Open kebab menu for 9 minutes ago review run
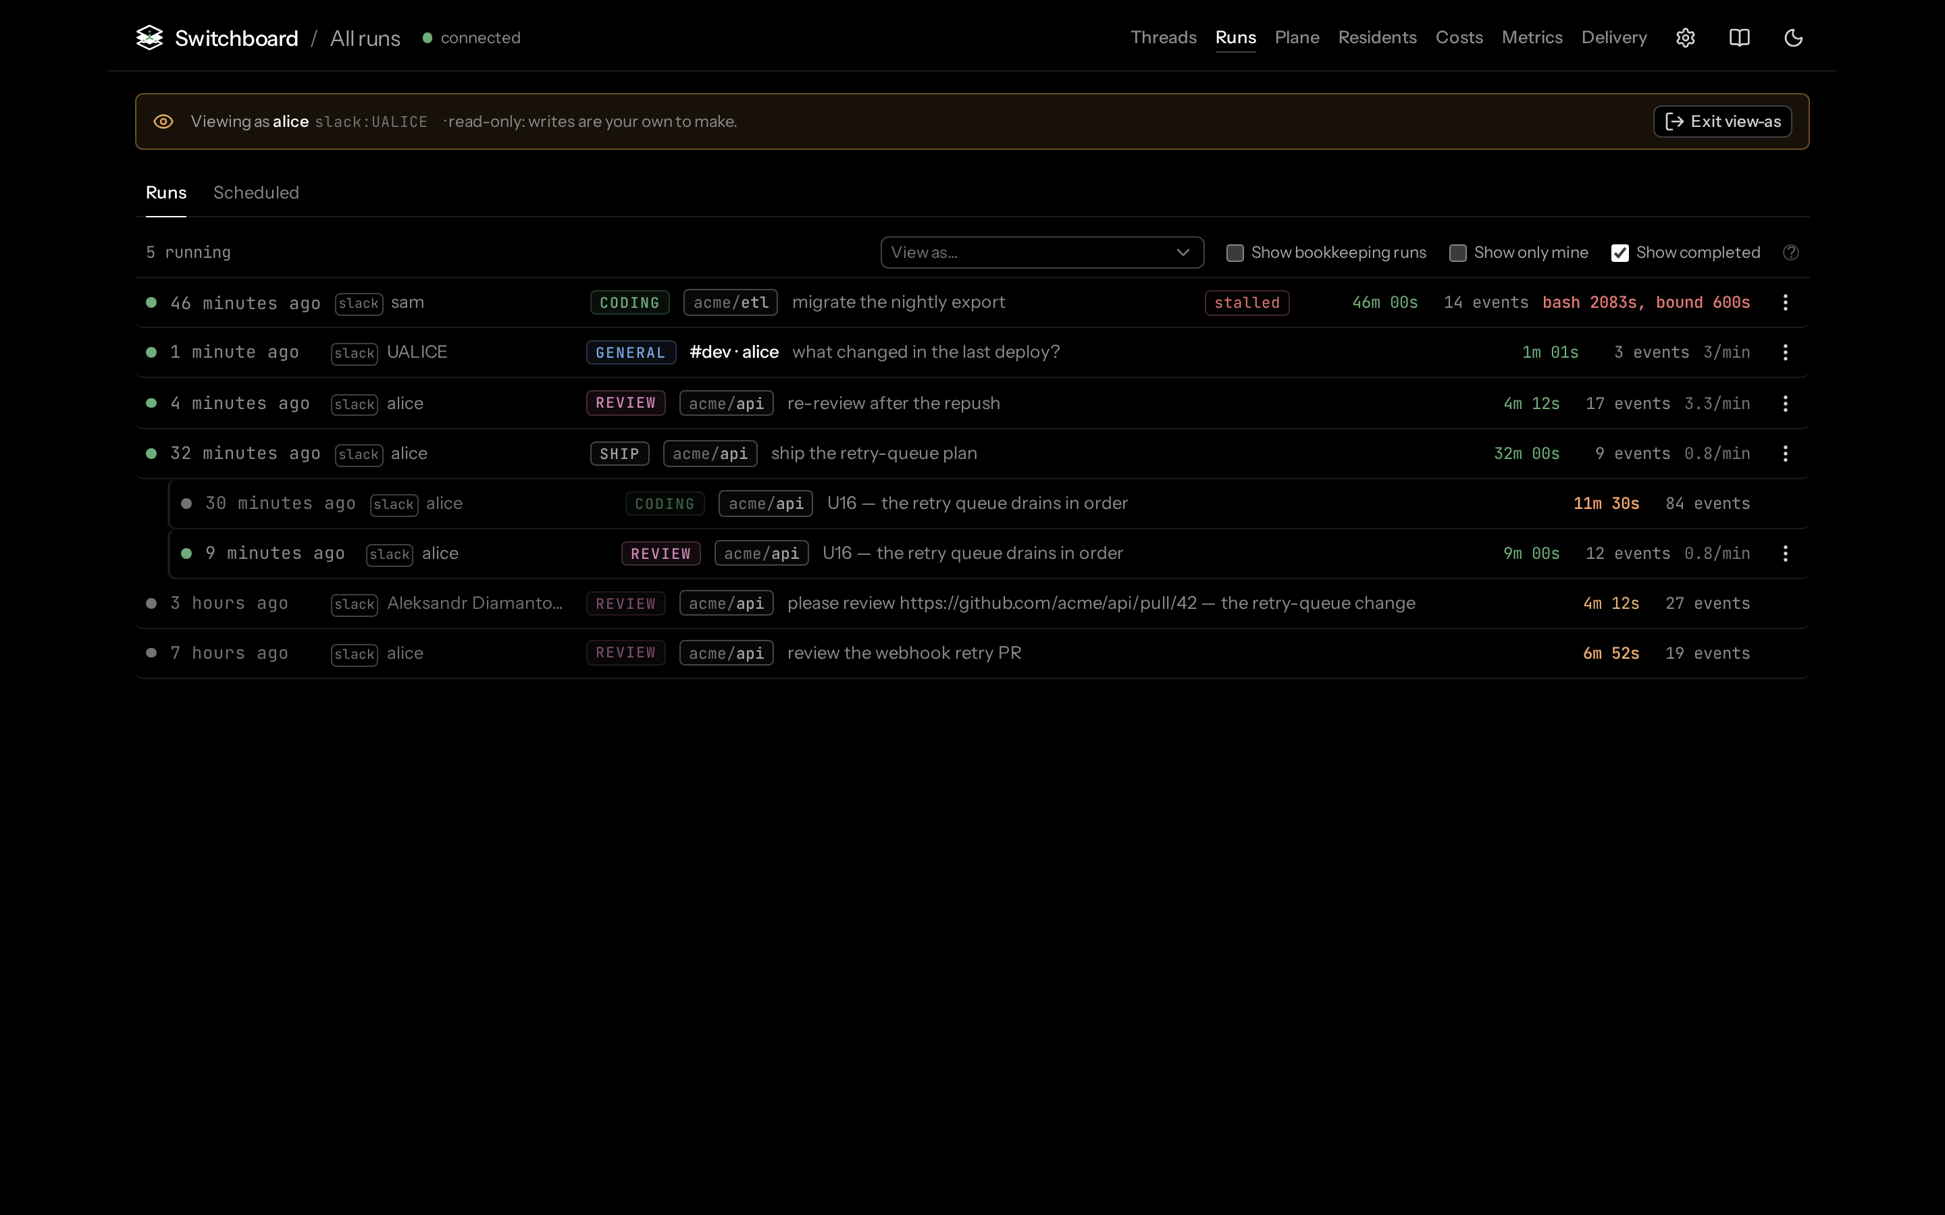Screen dimensions: 1945x1215 pyautogui.click(x=1785, y=553)
